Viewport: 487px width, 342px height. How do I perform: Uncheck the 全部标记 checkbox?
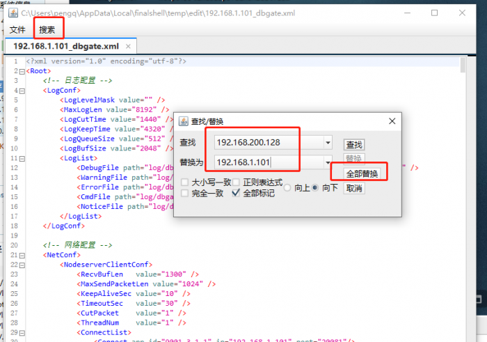point(236,193)
